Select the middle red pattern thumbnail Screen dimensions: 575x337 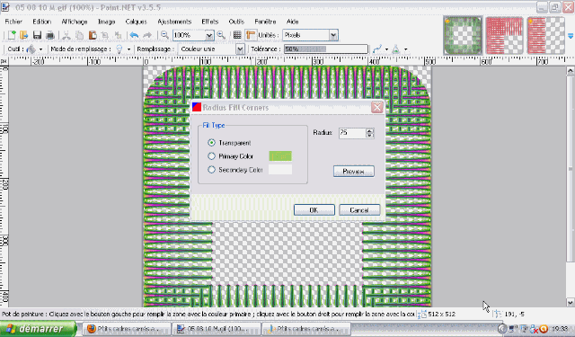click(x=505, y=36)
